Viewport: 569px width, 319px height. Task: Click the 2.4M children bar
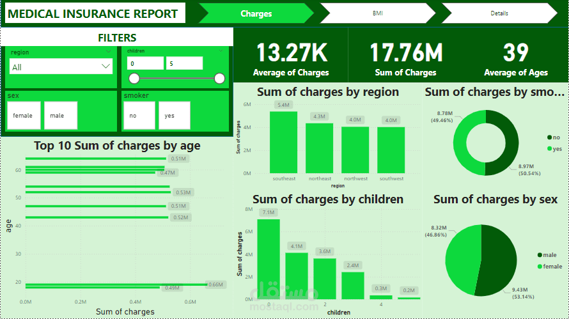353,286
